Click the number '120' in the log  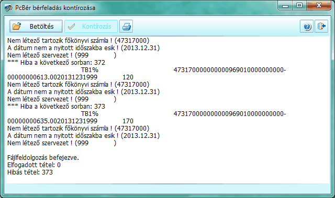click(128, 77)
